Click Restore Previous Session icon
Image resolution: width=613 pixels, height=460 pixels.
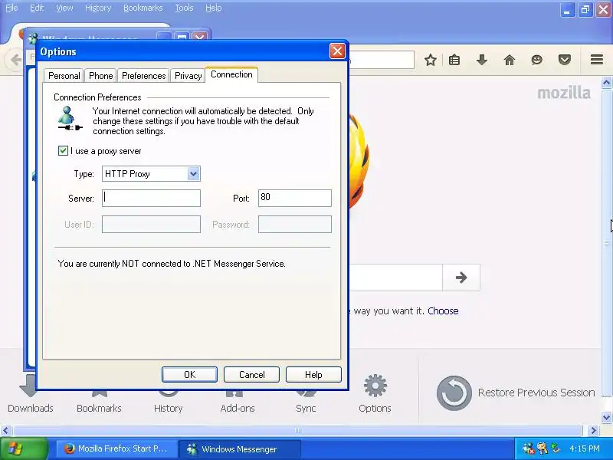(454, 393)
